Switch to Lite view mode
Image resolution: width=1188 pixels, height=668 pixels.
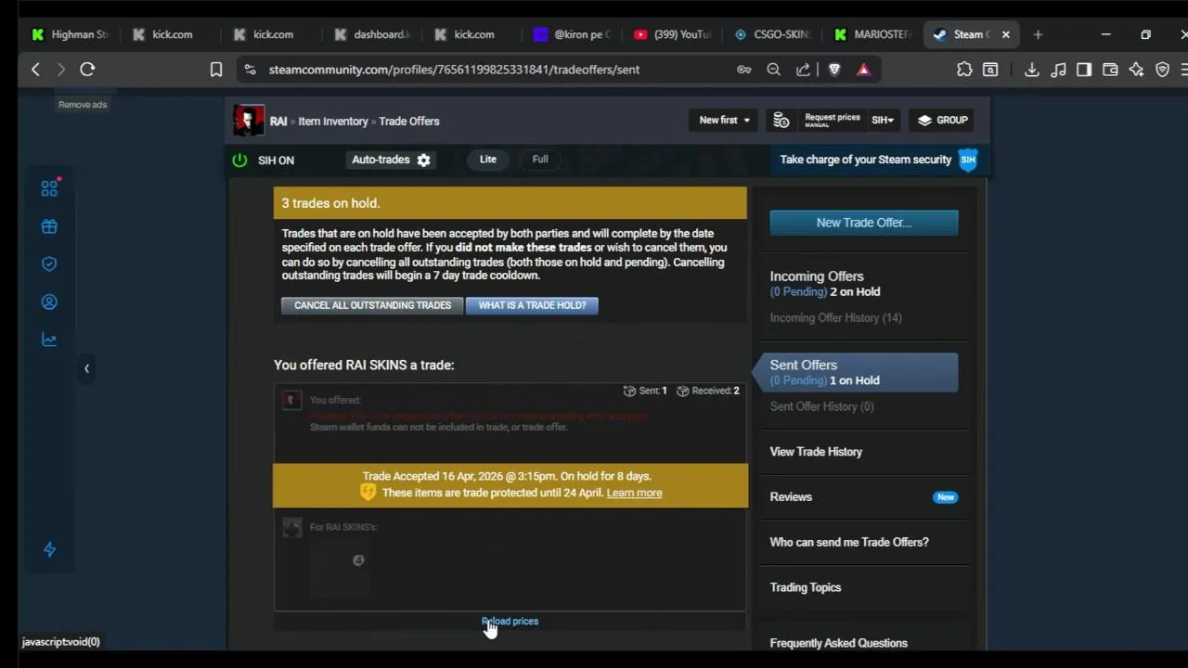488,160
